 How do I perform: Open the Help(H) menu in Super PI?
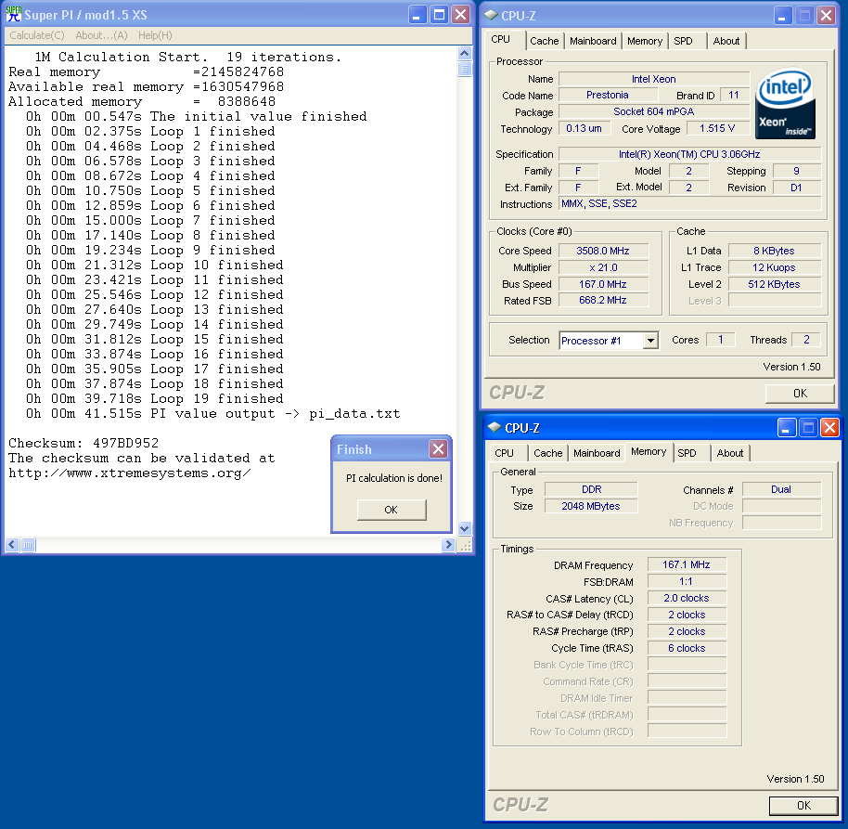click(x=155, y=35)
